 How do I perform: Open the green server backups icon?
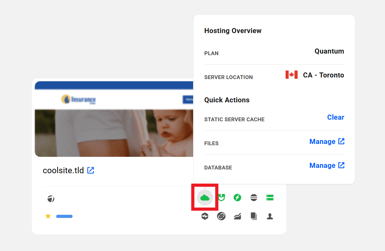tap(270, 198)
